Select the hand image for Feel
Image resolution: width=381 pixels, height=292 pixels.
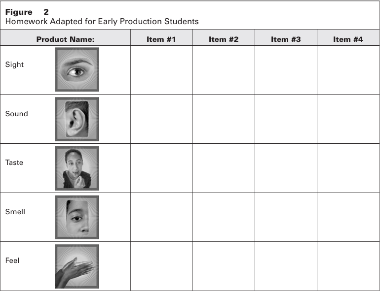click(76, 266)
